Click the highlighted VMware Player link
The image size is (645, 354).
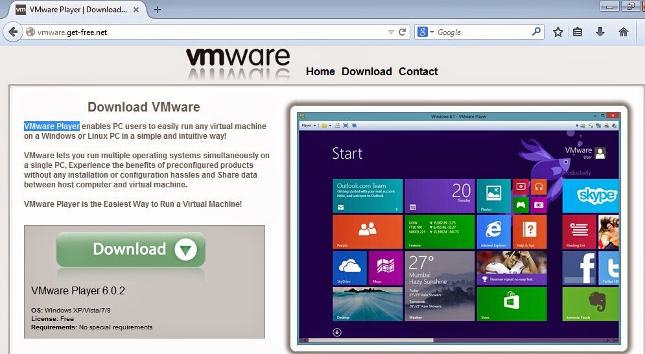[x=52, y=126]
